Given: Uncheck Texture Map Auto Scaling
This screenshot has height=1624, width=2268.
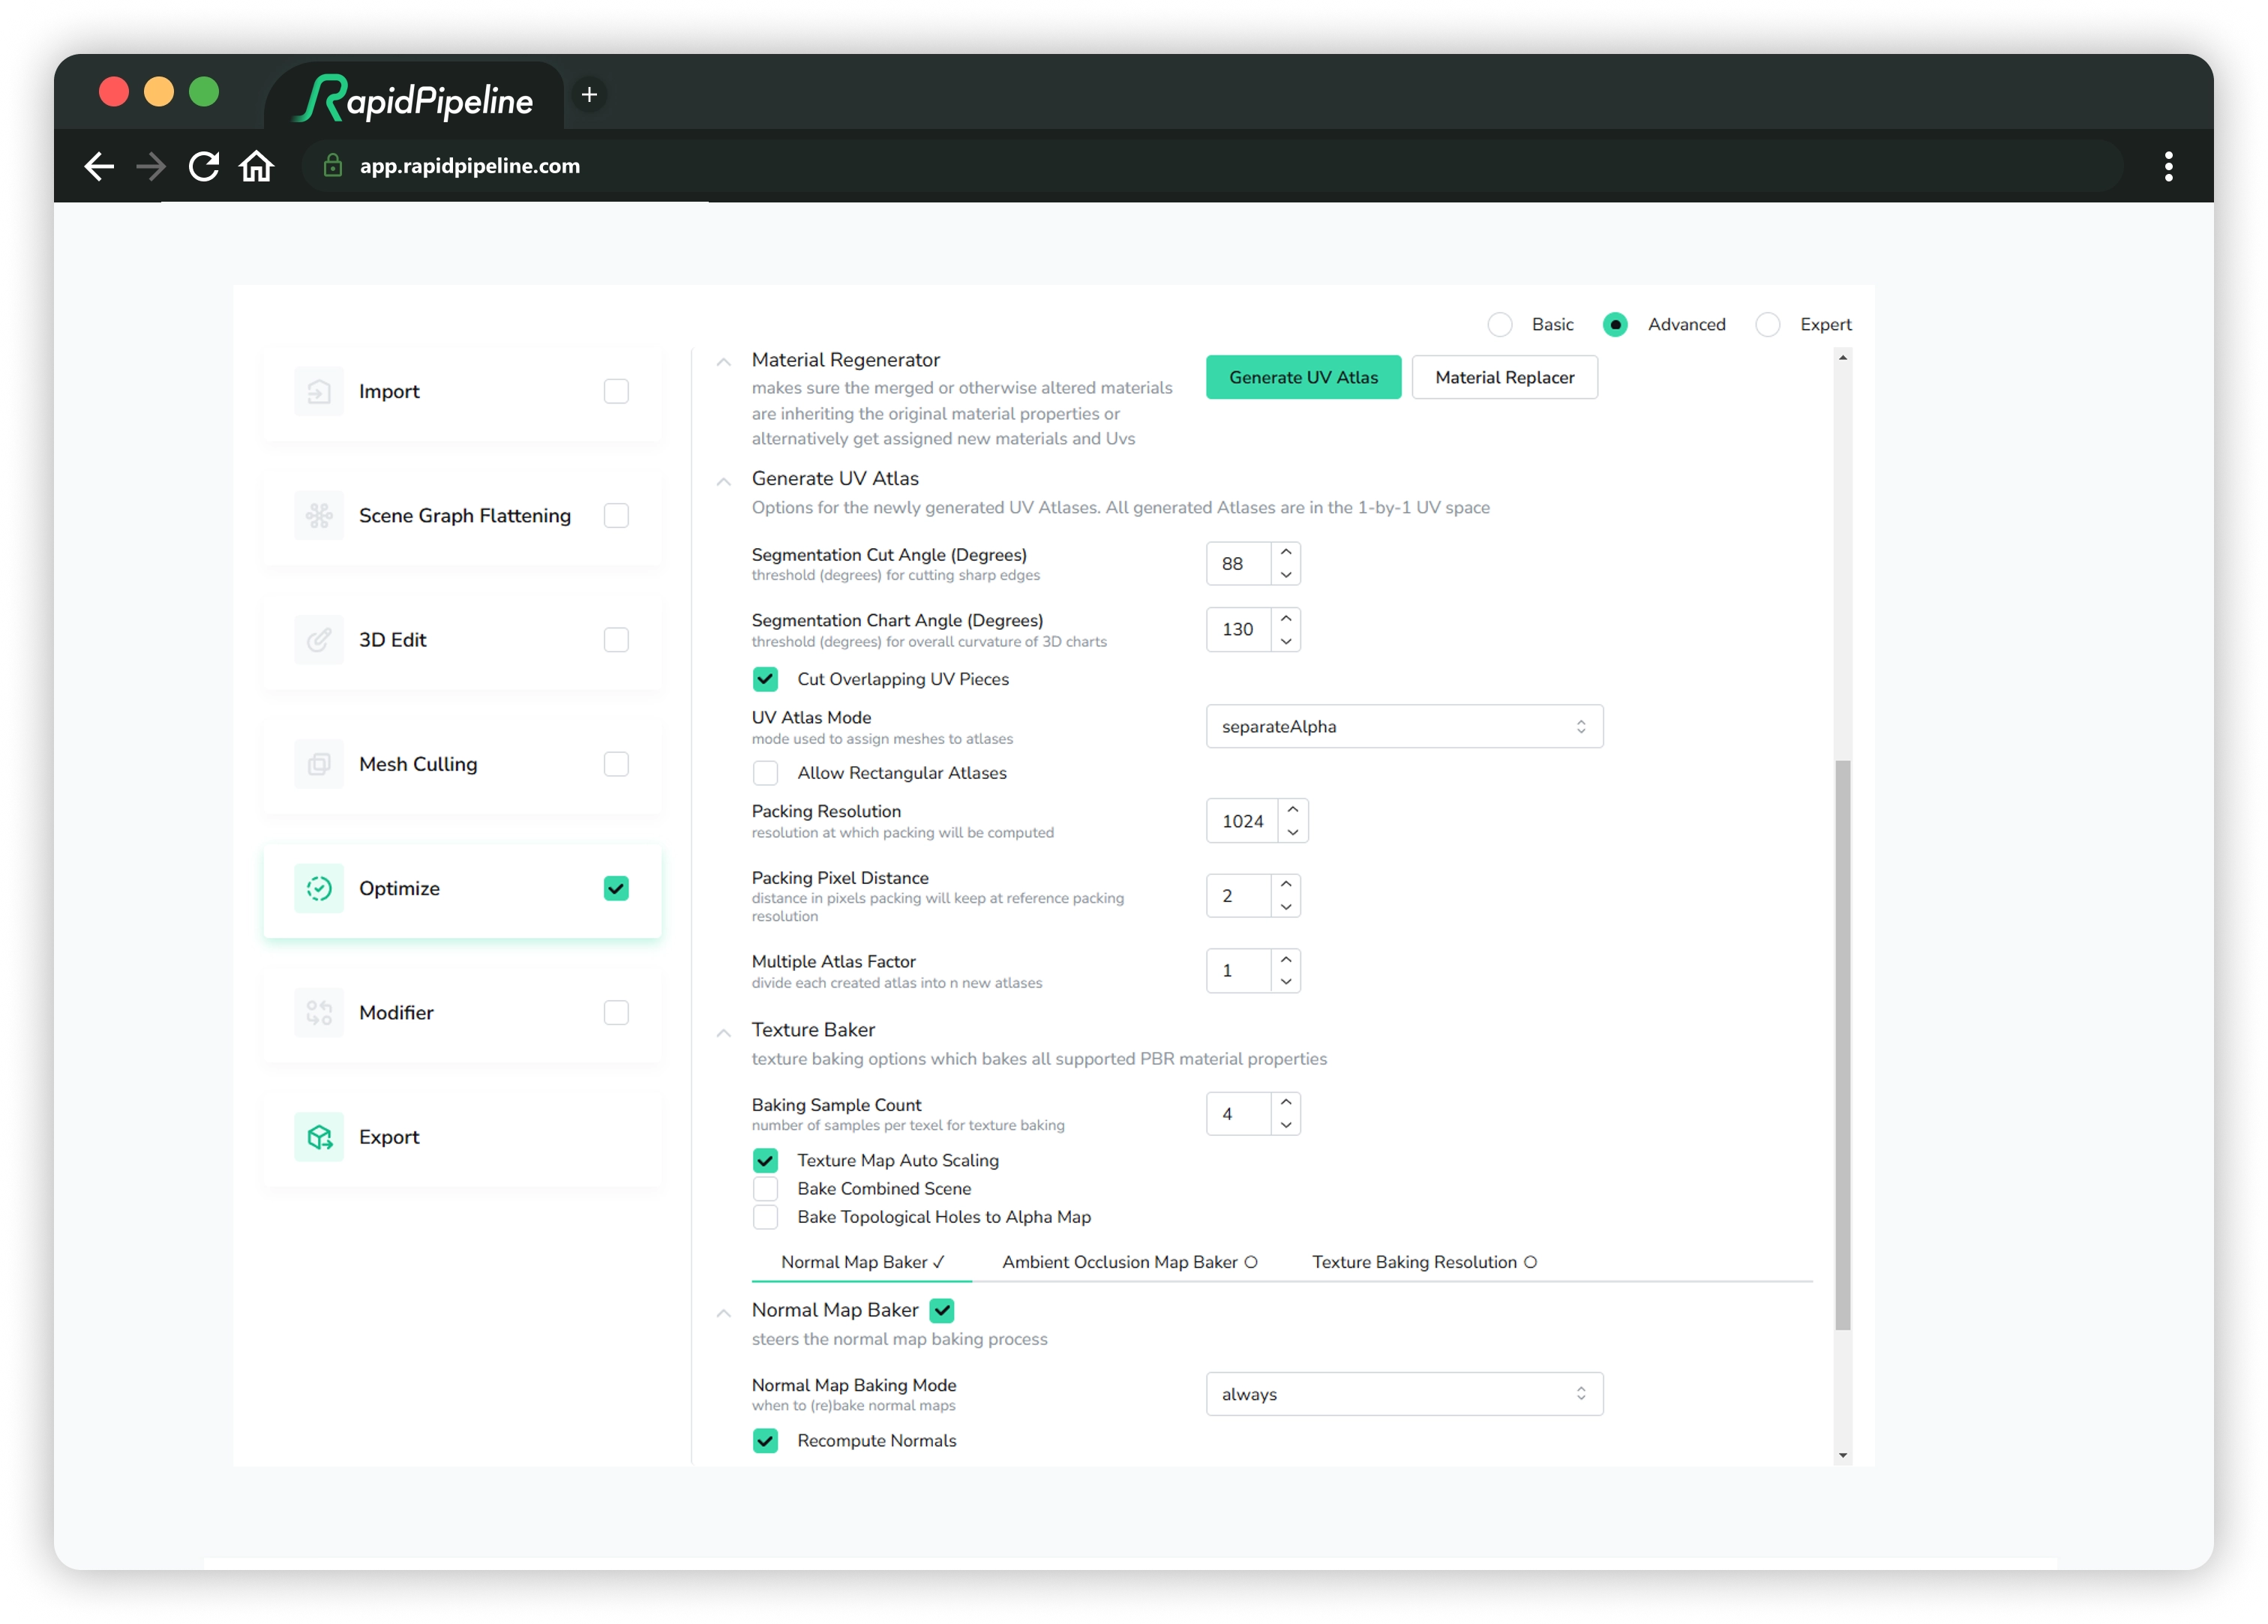Looking at the screenshot, I should (x=765, y=1160).
